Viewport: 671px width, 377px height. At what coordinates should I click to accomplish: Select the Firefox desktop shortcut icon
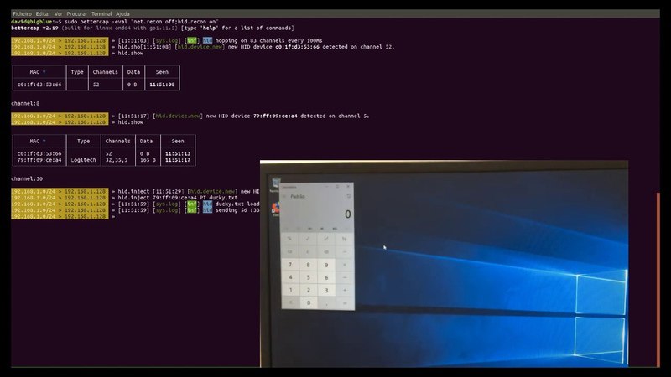pos(276,208)
